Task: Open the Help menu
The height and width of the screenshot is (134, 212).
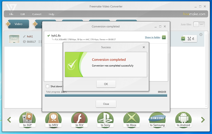Action: point(51,14)
